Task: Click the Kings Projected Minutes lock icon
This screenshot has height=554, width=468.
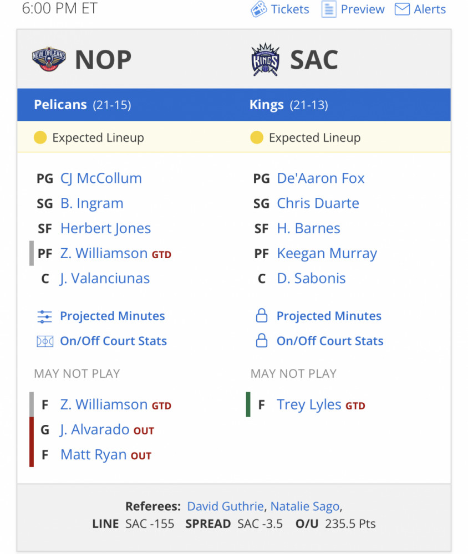Action: (x=261, y=316)
